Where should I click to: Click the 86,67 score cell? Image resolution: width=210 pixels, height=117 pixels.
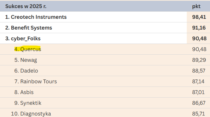point(199,103)
